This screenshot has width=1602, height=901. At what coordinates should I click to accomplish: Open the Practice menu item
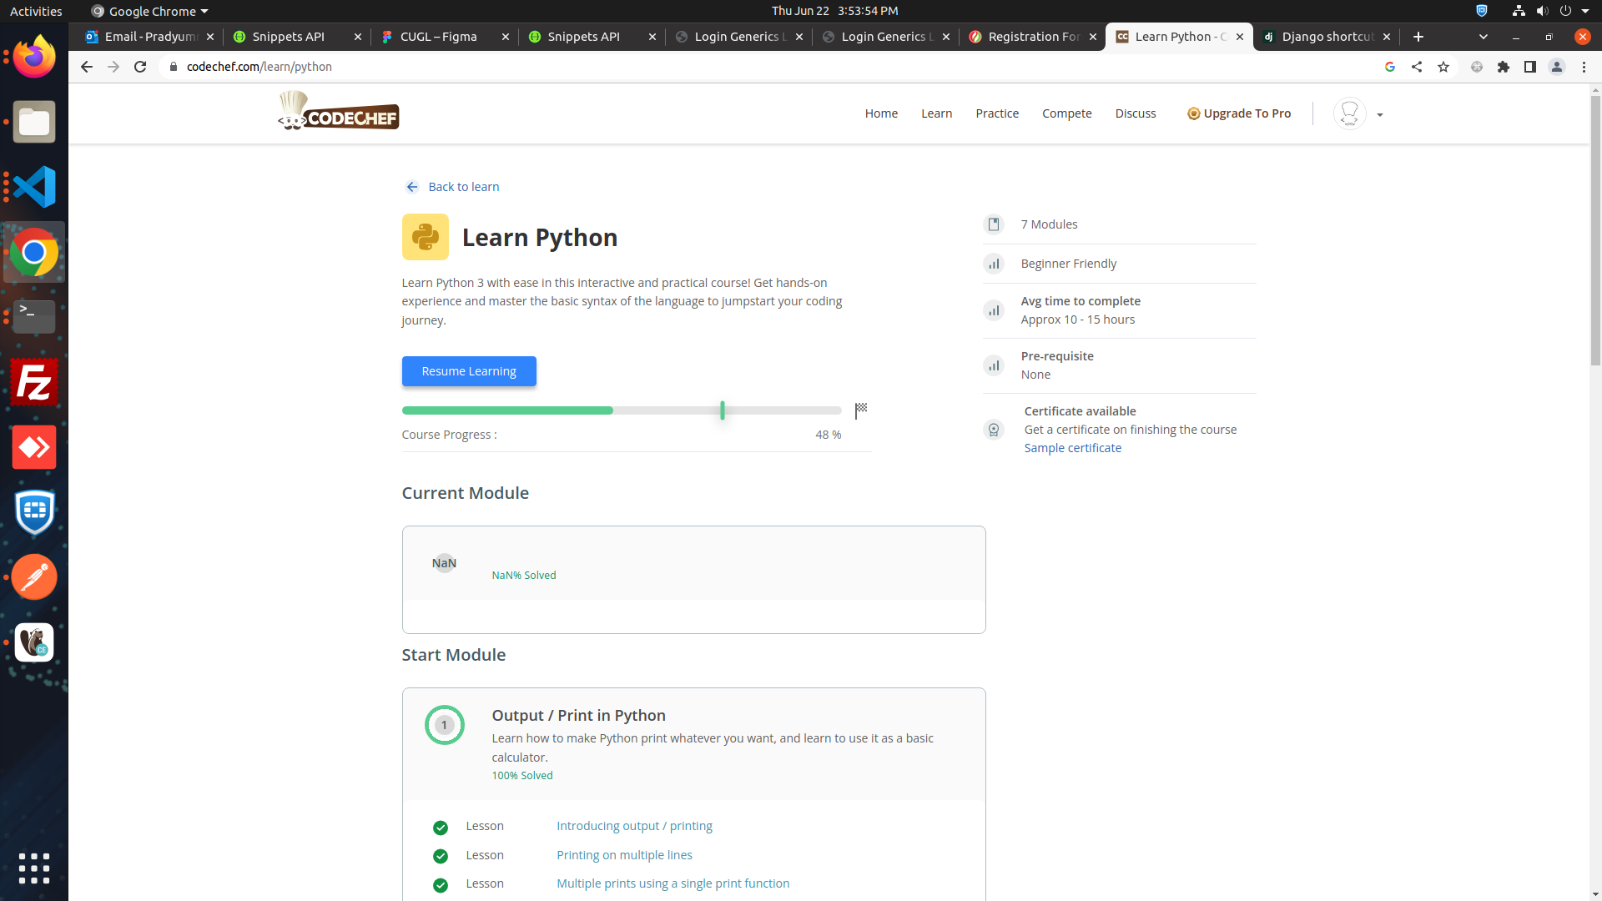(x=997, y=113)
